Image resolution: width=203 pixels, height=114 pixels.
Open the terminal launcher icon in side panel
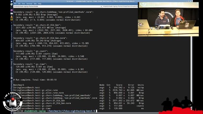pyautogui.click(x=12, y=7)
